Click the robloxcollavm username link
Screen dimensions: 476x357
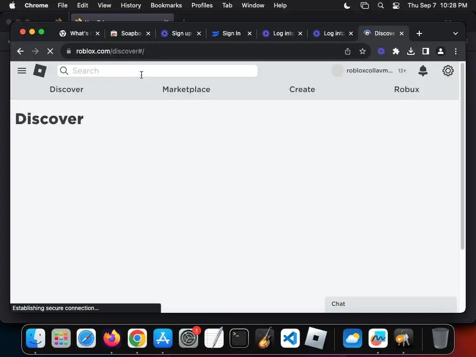(370, 71)
